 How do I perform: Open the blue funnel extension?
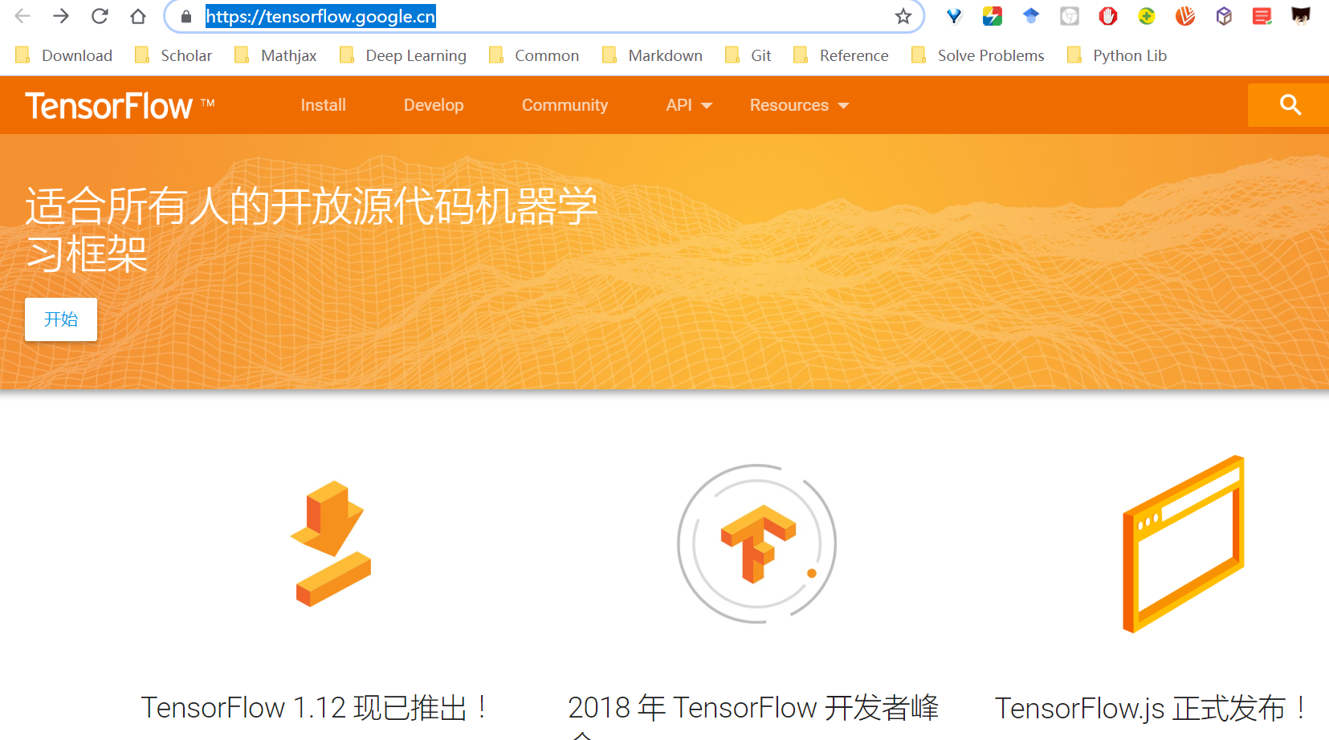point(954,16)
